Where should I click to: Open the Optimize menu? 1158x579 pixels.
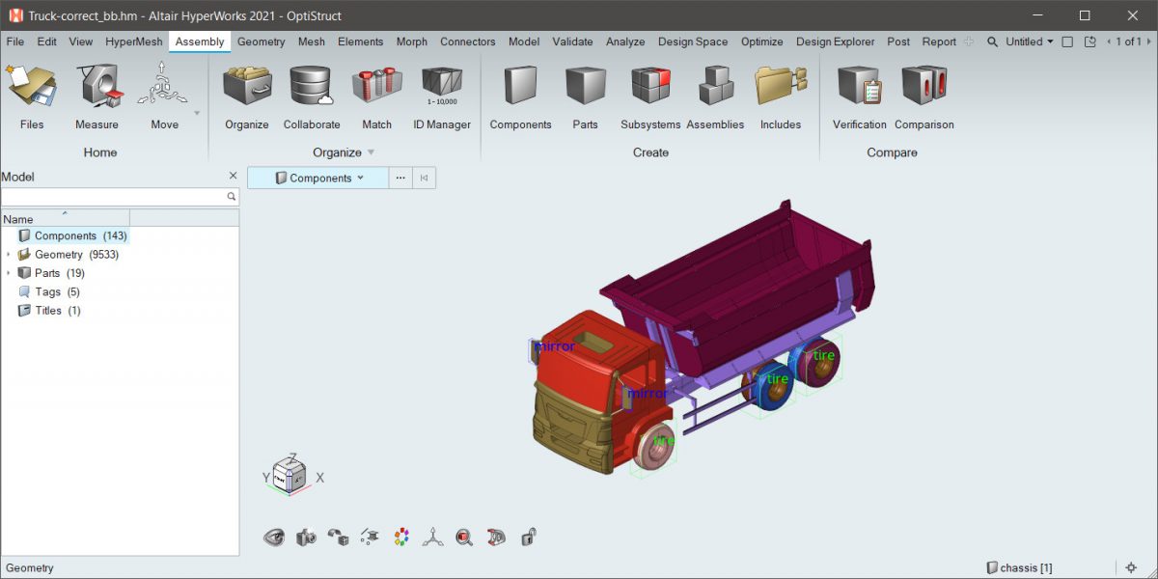point(761,41)
